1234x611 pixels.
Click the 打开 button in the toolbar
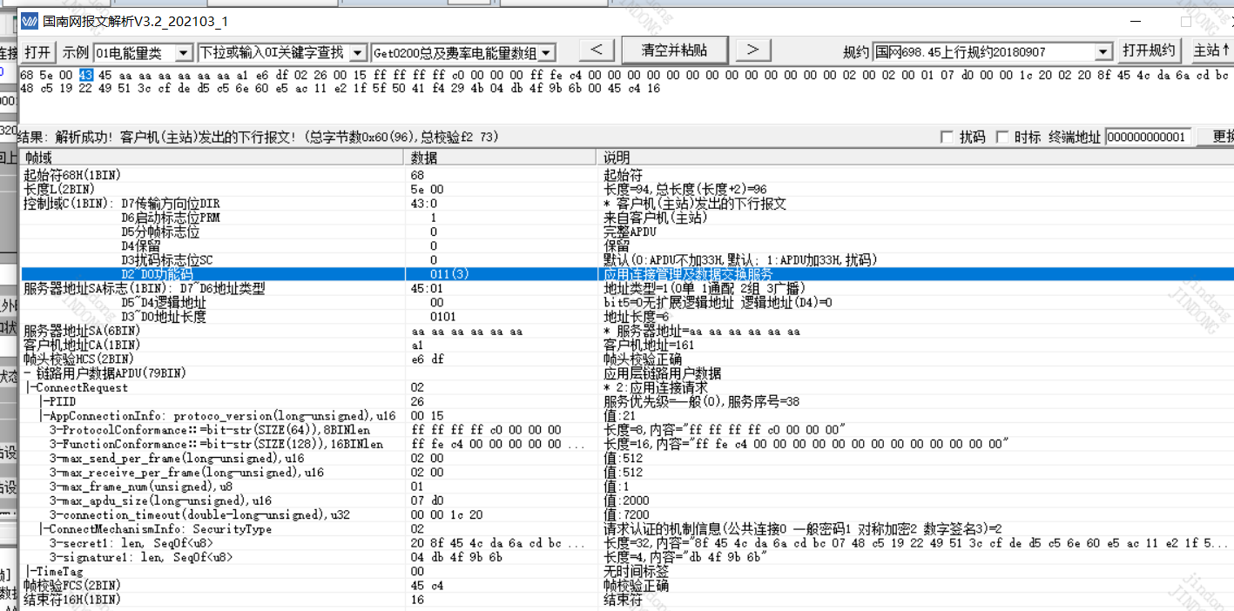click(37, 51)
